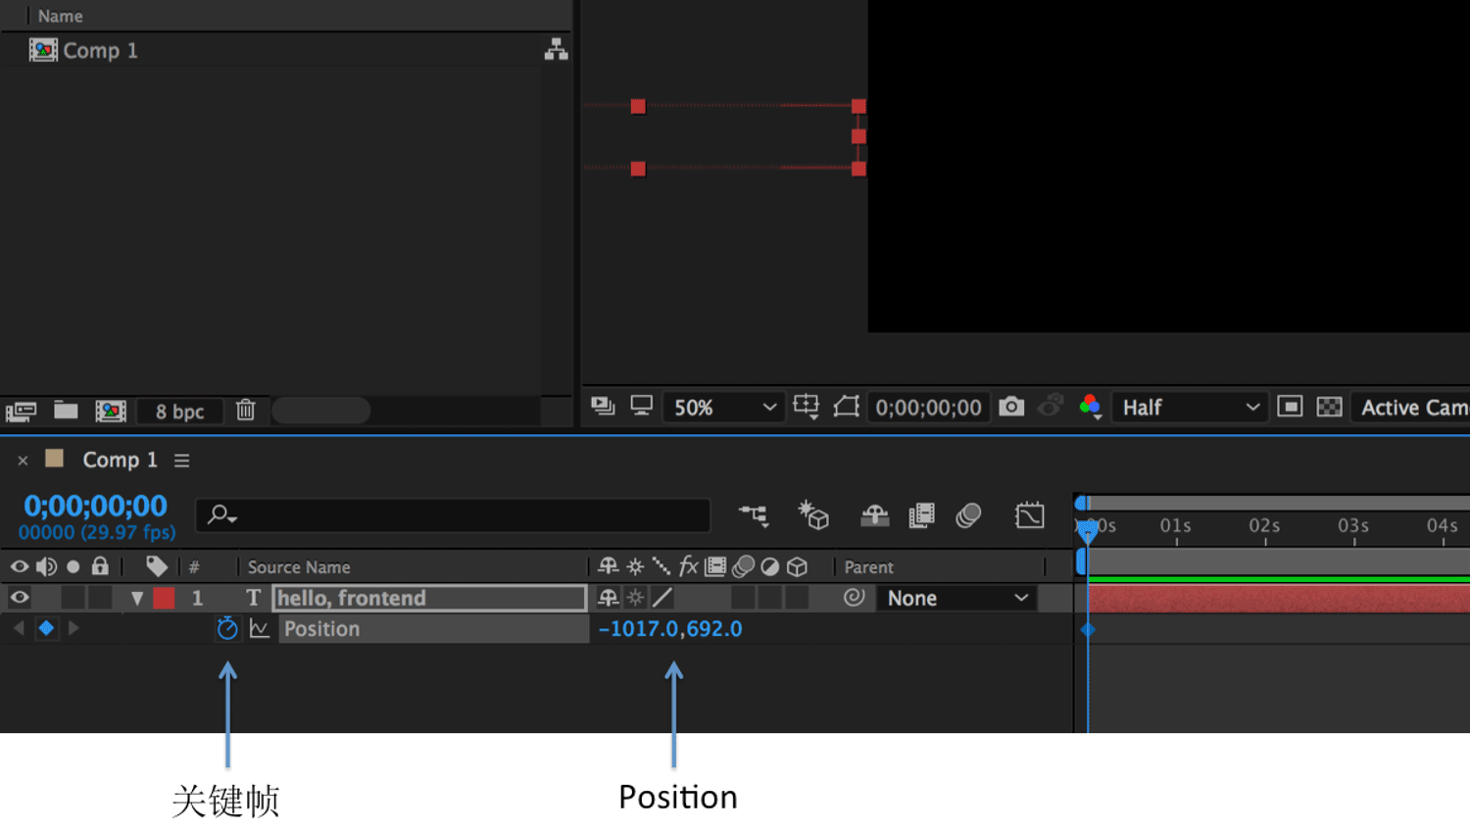Click the Interpret Footage icon
Screen dimensions: 1470x830
coord(21,411)
